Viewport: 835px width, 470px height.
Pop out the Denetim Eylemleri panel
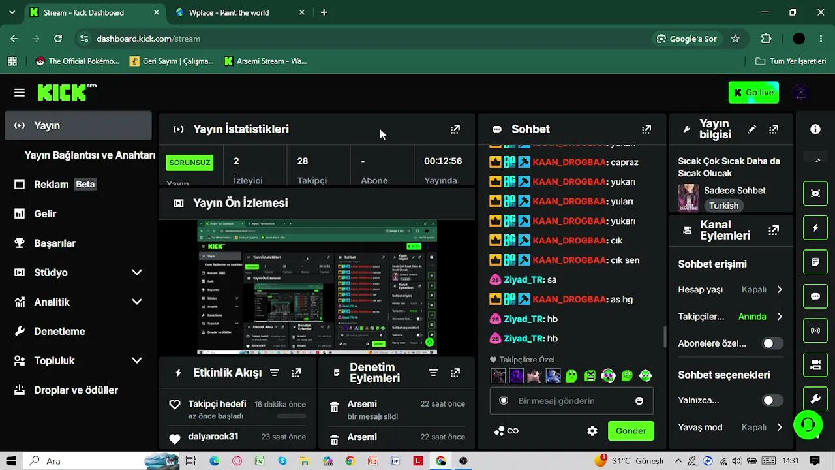[x=455, y=373]
